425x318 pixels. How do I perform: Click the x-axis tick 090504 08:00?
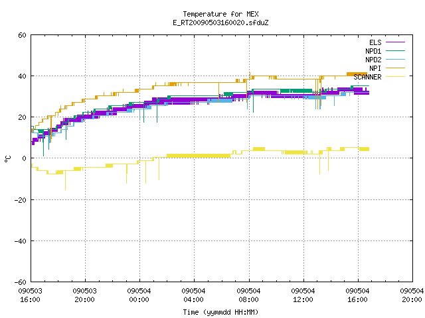(249, 295)
